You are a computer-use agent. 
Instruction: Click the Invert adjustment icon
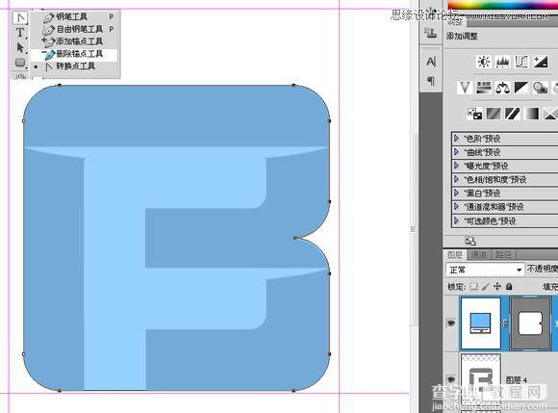click(x=474, y=114)
